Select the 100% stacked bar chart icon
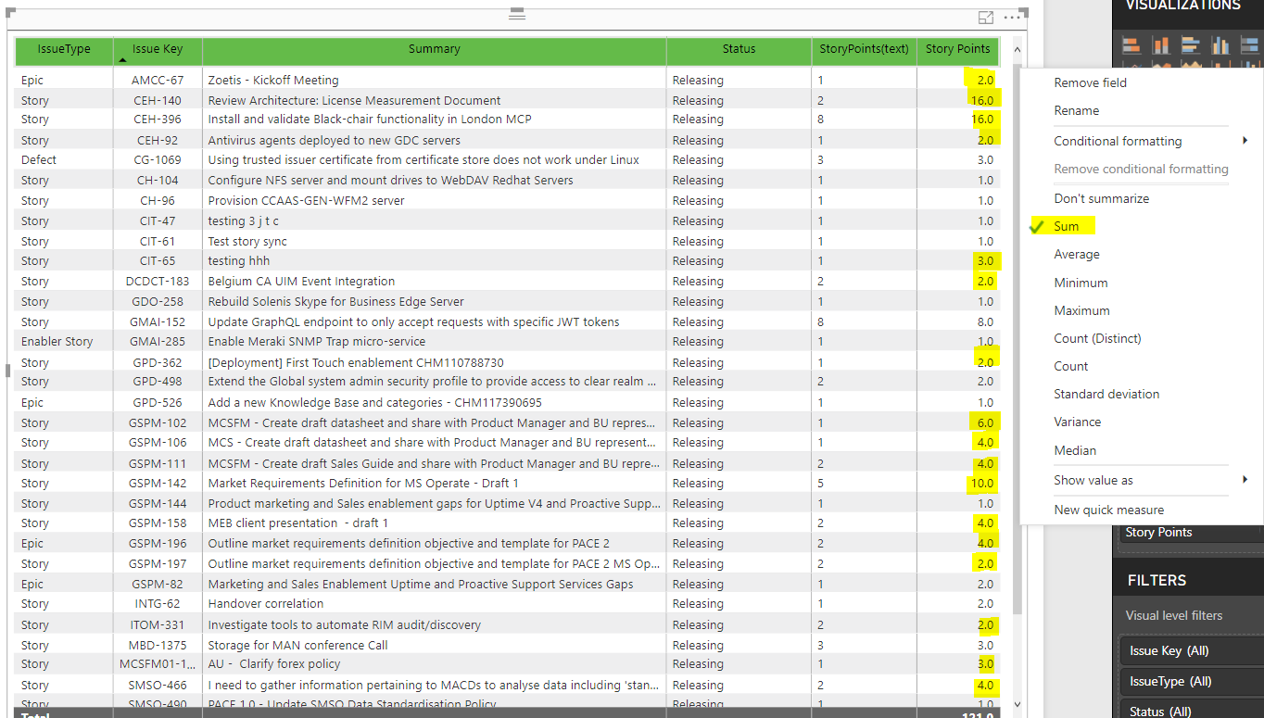This screenshot has width=1264, height=718. coord(1250,45)
